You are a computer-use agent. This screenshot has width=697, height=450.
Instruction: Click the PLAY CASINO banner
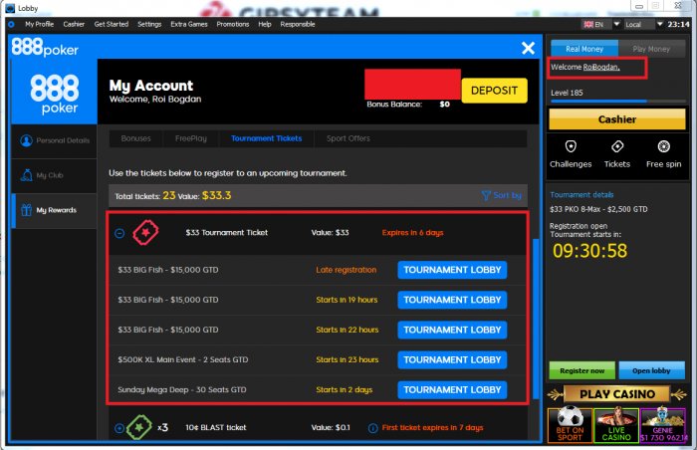tap(617, 394)
